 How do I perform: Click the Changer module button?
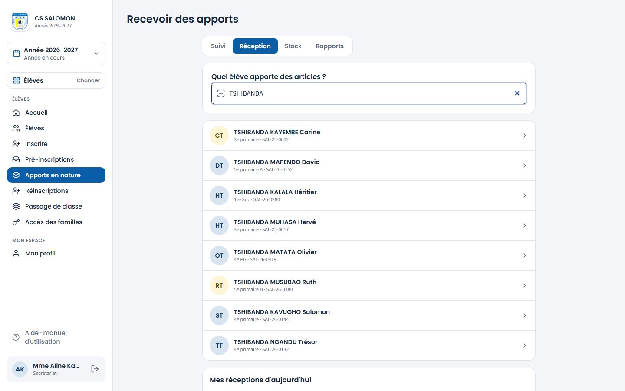coord(88,80)
